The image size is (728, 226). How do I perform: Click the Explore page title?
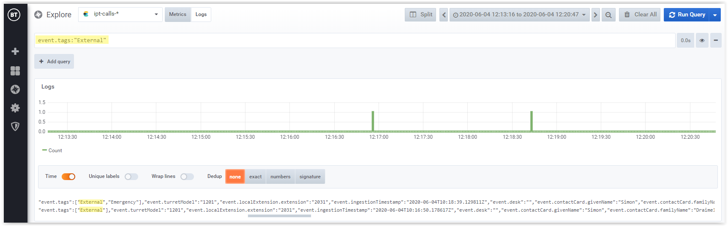click(59, 15)
